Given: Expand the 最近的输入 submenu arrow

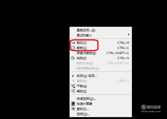Looking at the screenshot, I should (x=129, y=35).
